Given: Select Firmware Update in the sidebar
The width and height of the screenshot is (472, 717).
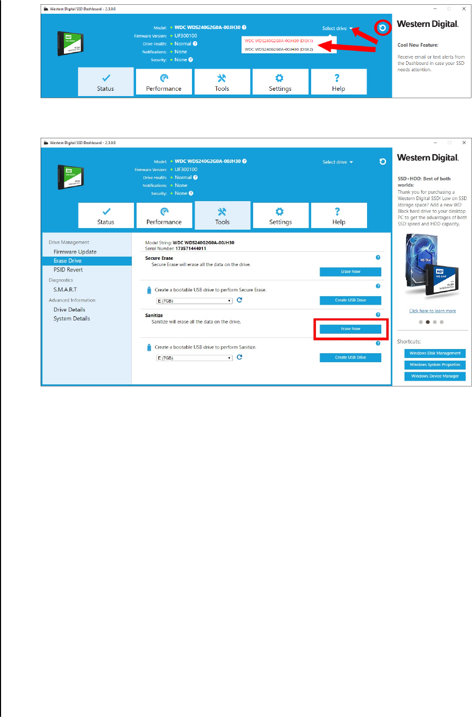Looking at the screenshot, I should click(75, 252).
